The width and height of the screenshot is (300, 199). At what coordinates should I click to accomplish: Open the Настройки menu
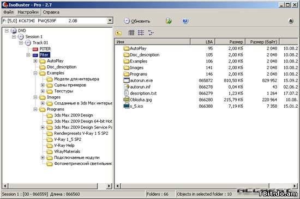click(28, 12)
